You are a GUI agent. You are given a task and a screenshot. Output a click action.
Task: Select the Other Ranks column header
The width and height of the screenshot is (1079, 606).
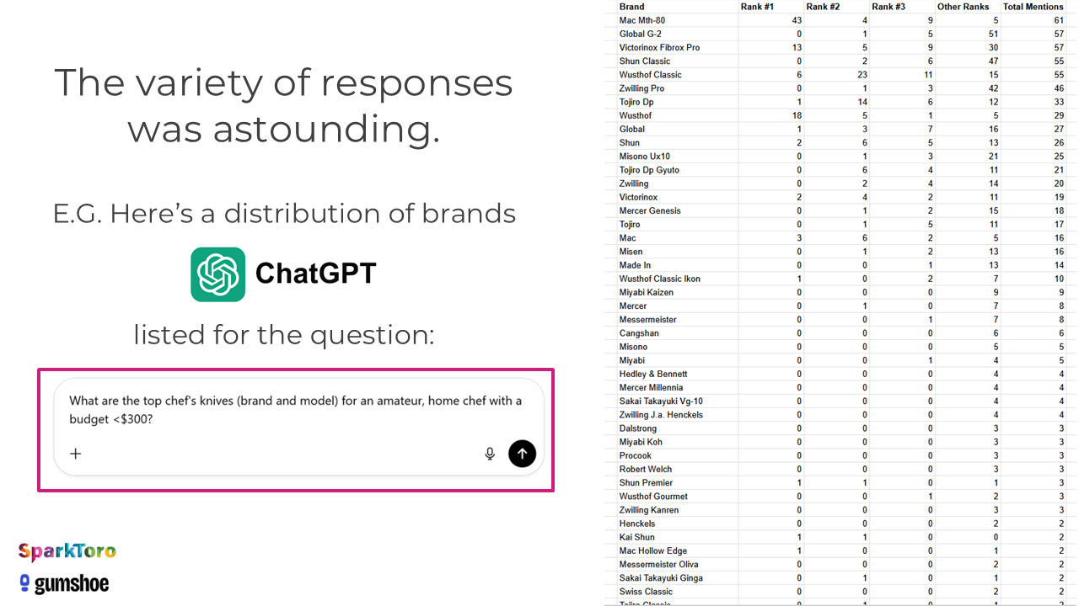pyautogui.click(x=963, y=7)
